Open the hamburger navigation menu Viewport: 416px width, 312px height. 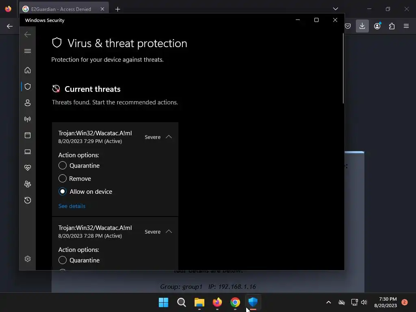[28, 51]
